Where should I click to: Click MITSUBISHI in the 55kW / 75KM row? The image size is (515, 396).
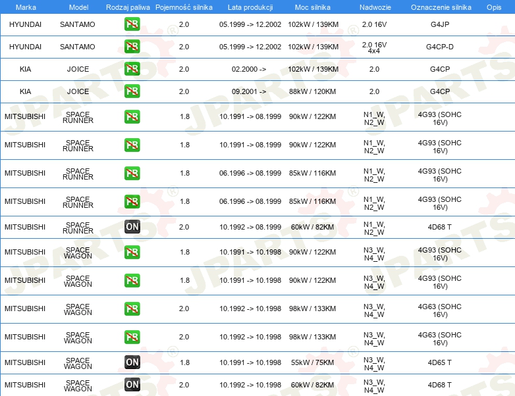tap(25, 362)
